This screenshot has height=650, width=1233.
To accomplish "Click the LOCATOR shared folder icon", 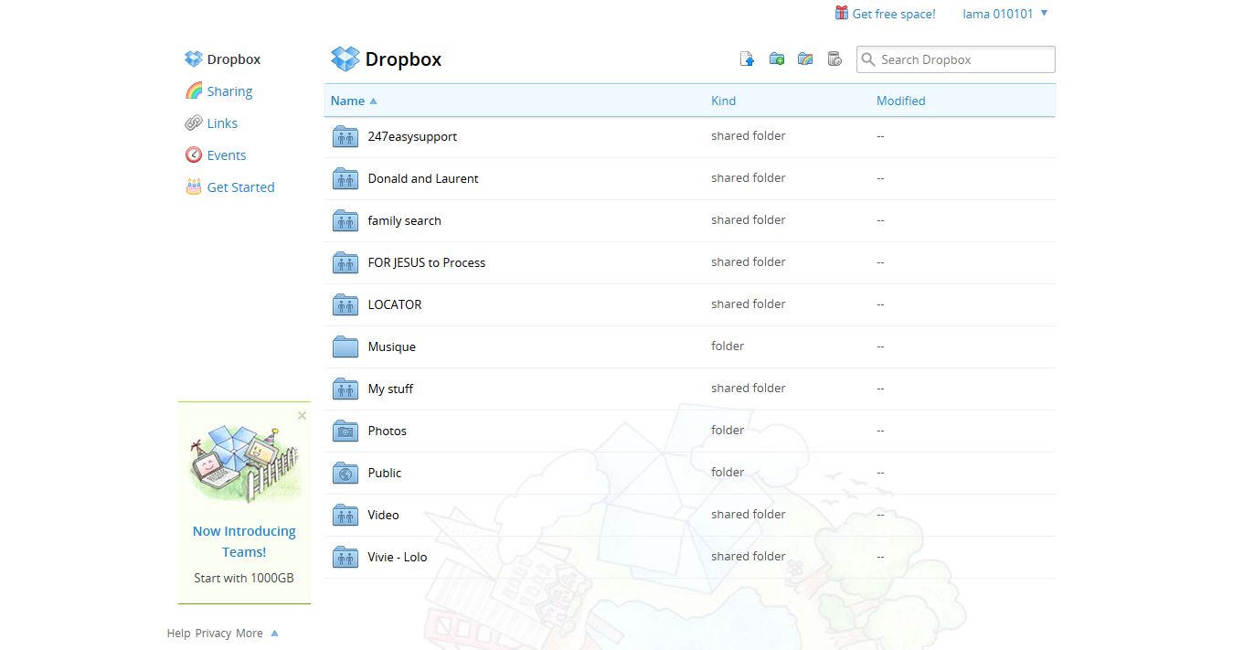I will coord(345,304).
